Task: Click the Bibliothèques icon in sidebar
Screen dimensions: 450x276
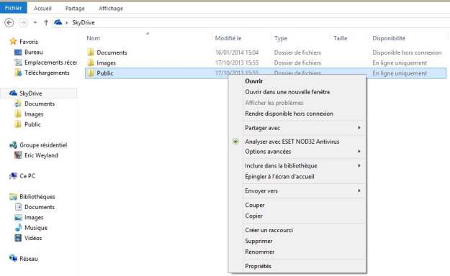Action: pyautogui.click(x=13, y=197)
